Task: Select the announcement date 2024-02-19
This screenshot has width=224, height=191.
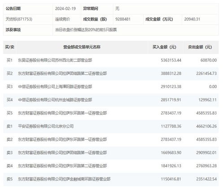Action: 66,9
